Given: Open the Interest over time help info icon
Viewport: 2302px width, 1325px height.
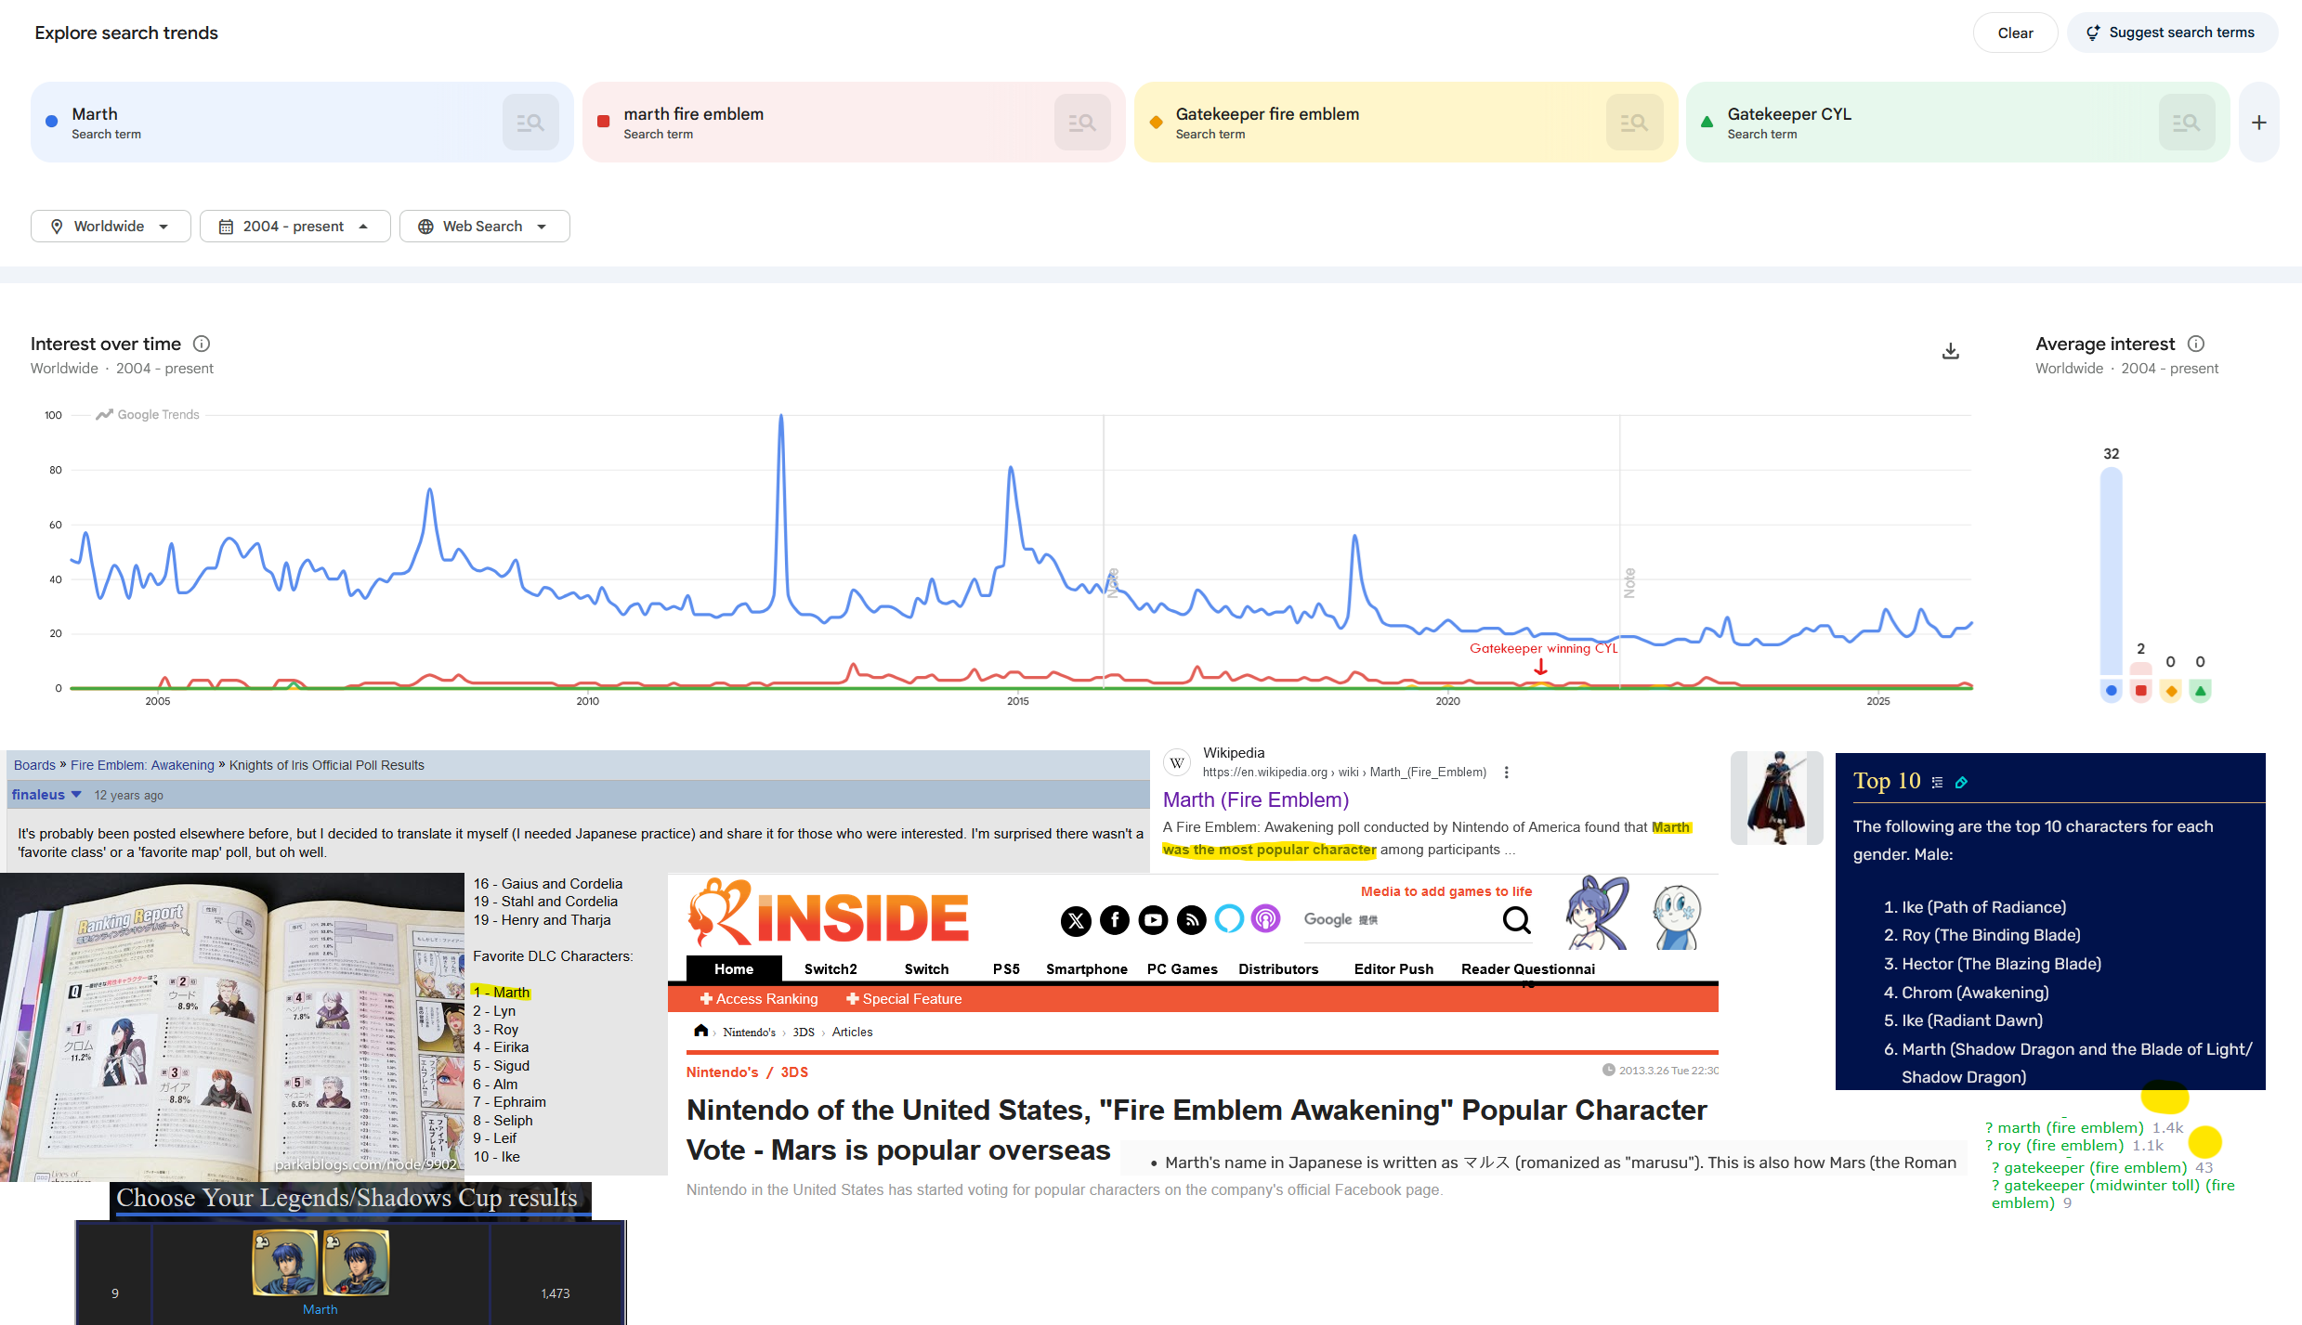Looking at the screenshot, I should pyautogui.click(x=202, y=344).
